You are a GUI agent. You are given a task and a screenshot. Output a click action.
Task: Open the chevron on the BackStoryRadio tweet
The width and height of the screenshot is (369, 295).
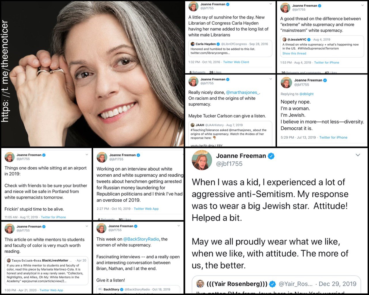(178, 226)
